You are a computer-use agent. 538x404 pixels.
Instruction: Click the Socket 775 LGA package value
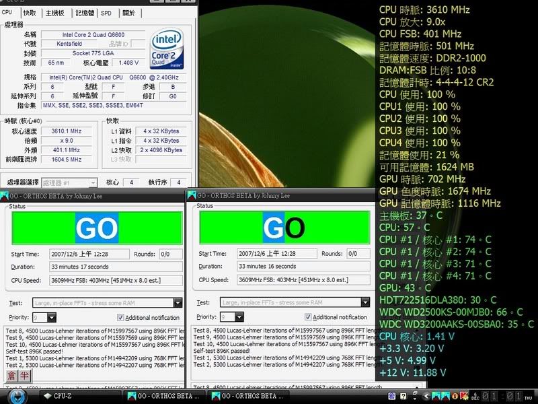tap(93, 53)
